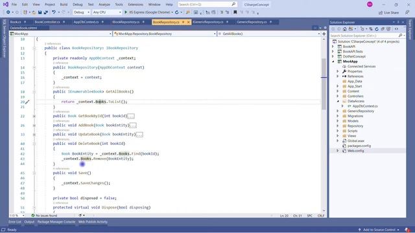Open the SQL Server Object Explorer side tab
415x233 pixels.
click(5, 38)
